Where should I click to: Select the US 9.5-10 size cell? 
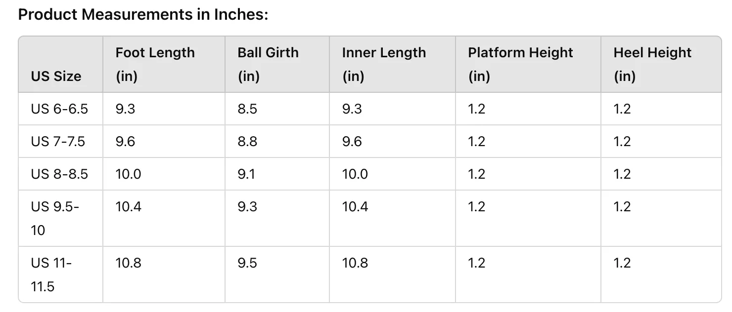pyautogui.click(x=55, y=218)
